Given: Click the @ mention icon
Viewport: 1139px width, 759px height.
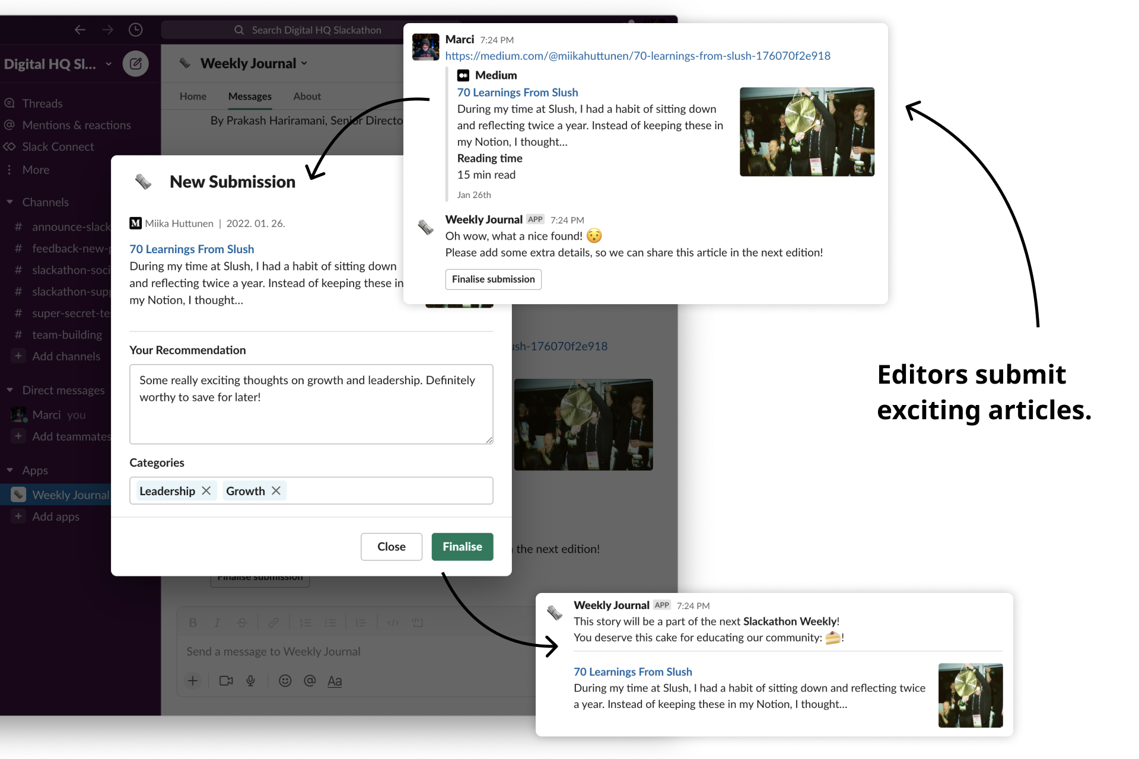Looking at the screenshot, I should [x=310, y=681].
